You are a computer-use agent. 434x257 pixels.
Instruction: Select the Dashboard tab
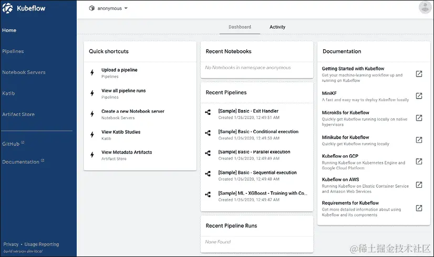pyautogui.click(x=240, y=27)
